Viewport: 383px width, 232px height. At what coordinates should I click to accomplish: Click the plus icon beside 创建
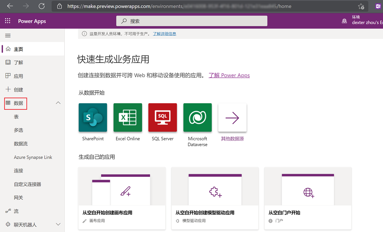pos(8,89)
